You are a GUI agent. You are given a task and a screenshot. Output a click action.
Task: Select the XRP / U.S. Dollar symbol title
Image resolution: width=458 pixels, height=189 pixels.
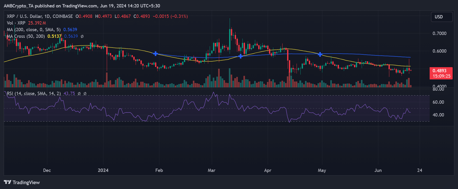(40, 16)
